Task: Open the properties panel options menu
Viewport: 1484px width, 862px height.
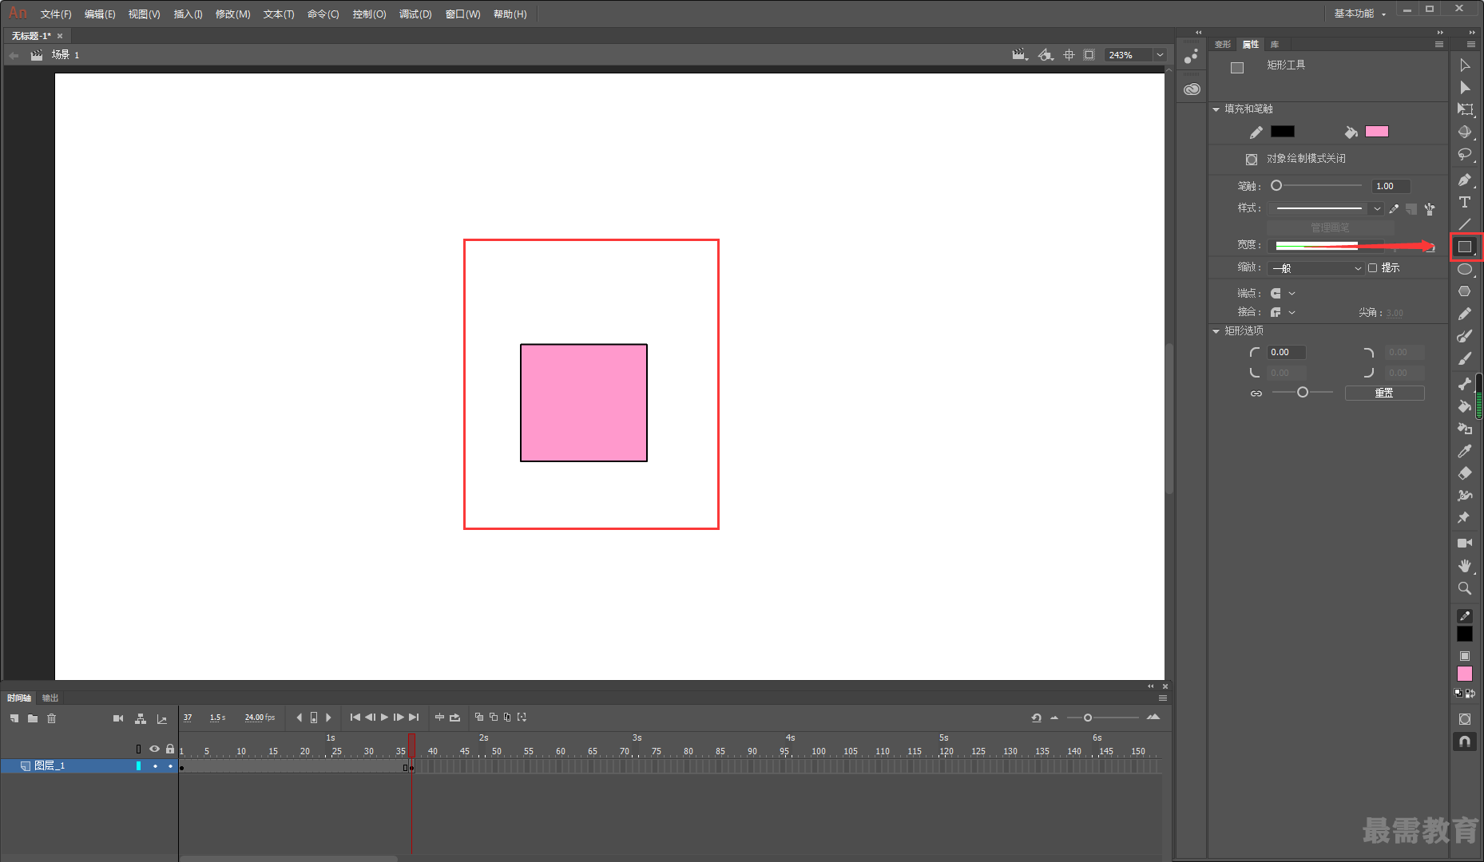Action: (1439, 45)
